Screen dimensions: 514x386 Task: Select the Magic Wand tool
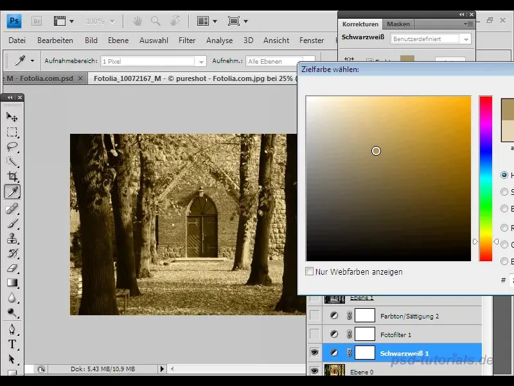click(12, 161)
